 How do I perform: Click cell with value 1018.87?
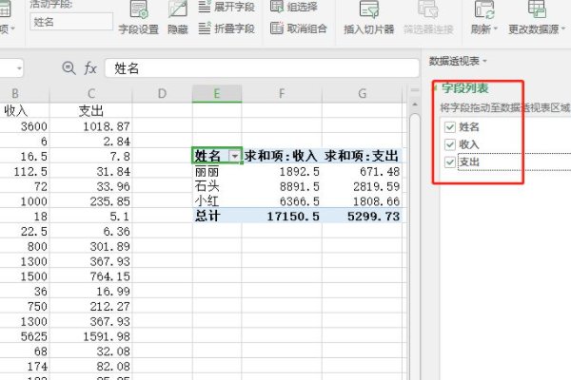pos(91,126)
